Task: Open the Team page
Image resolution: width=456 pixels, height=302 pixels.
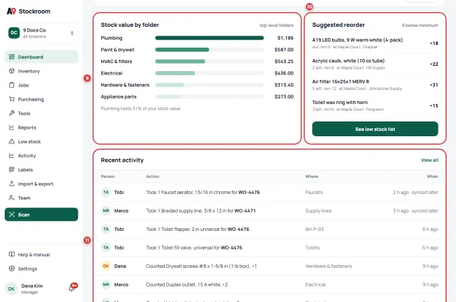Action: coord(42,198)
